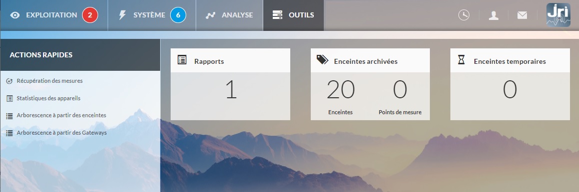This screenshot has height=192, width=579.
Task: Open Arborescence à partir des enceintes
Action: [x=61, y=115]
